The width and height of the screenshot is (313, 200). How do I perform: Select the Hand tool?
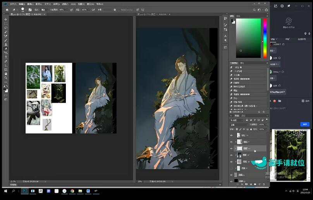coord(5,73)
